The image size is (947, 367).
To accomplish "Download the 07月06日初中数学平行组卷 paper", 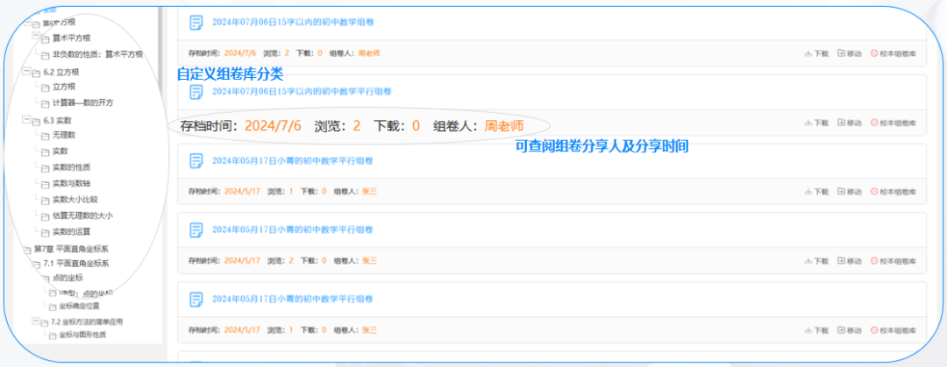I will (816, 123).
